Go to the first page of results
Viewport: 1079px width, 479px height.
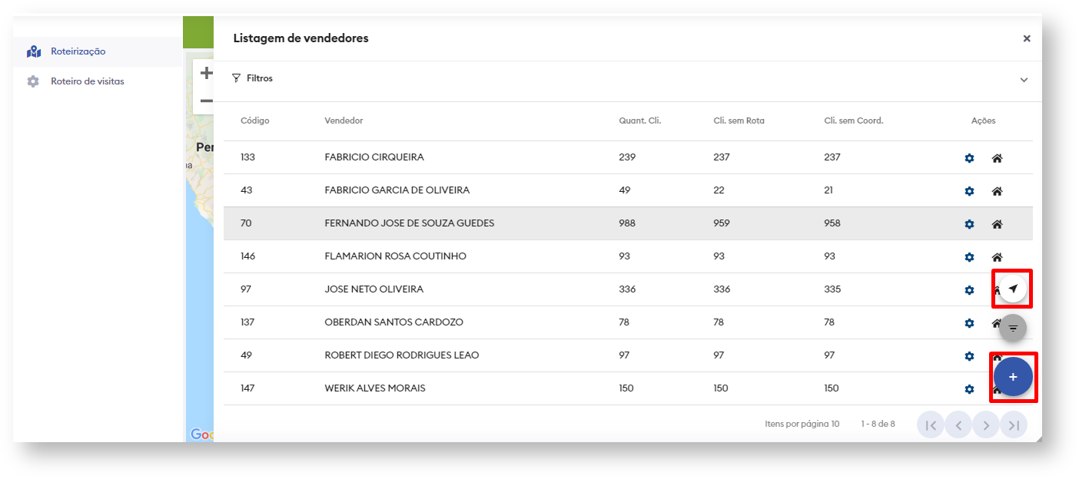[x=931, y=424]
